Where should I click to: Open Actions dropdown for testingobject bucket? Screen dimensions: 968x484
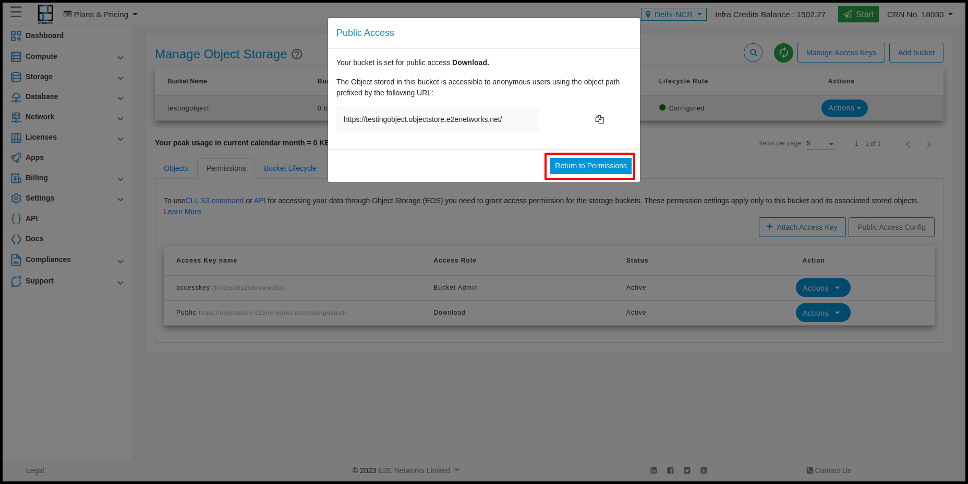(844, 108)
